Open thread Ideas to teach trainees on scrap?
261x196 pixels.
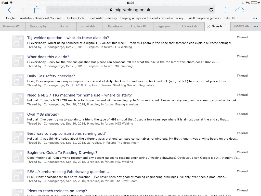(57, 191)
